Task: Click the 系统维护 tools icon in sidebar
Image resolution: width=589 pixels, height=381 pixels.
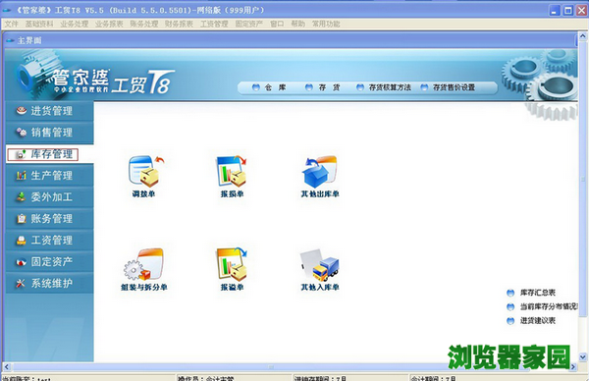Action: pos(21,284)
